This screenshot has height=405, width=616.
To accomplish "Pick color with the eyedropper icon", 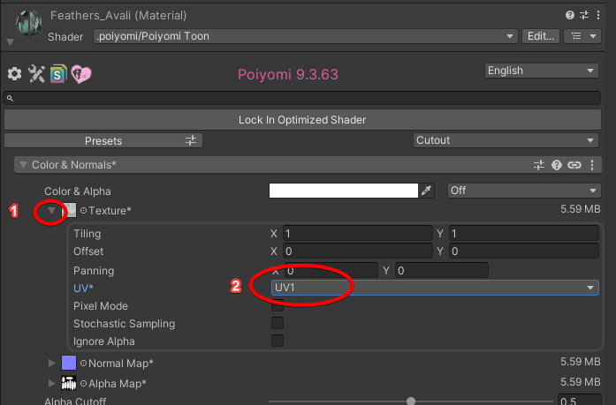I will [427, 191].
